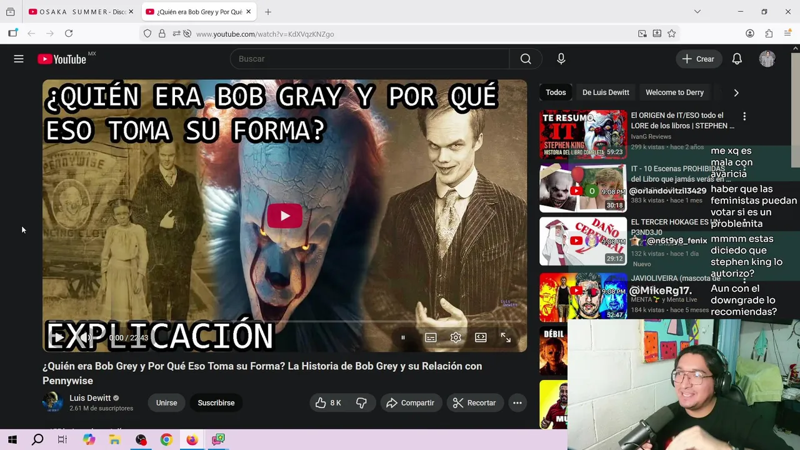Click the big red play button on the video
This screenshot has height=450, width=800.
pos(285,216)
